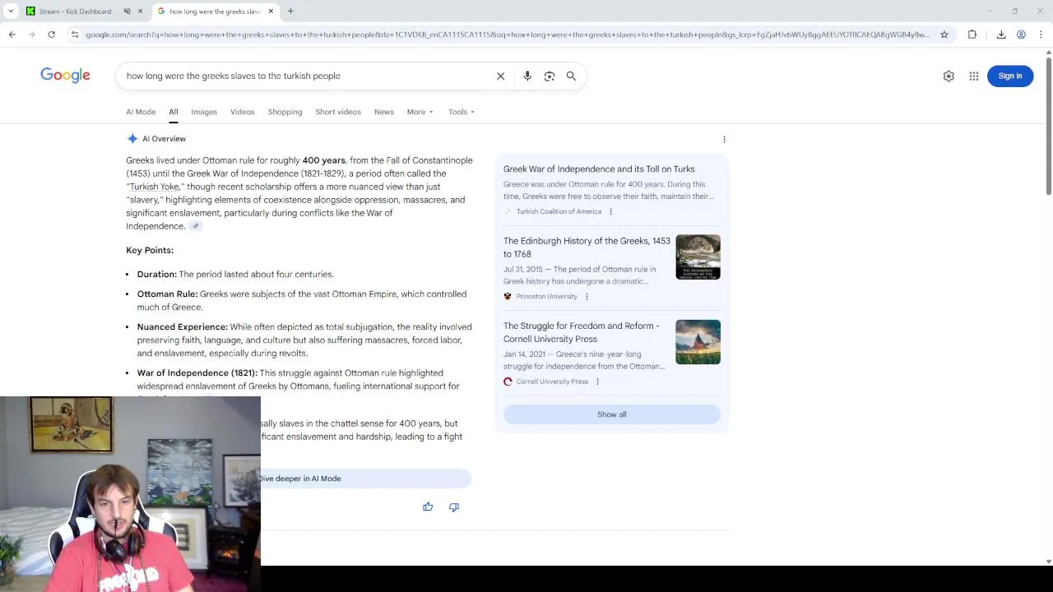Click the underlined 'Turkish Yoke' term
This screenshot has width=1053, height=592.
click(x=154, y=187)
